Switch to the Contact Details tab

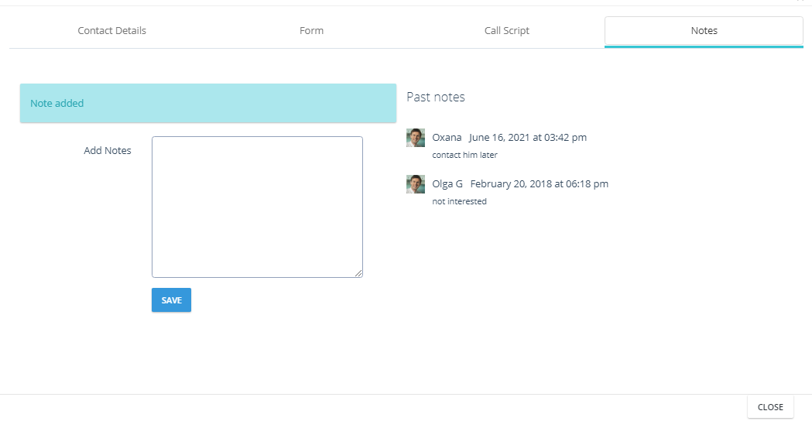pos(112,30)
